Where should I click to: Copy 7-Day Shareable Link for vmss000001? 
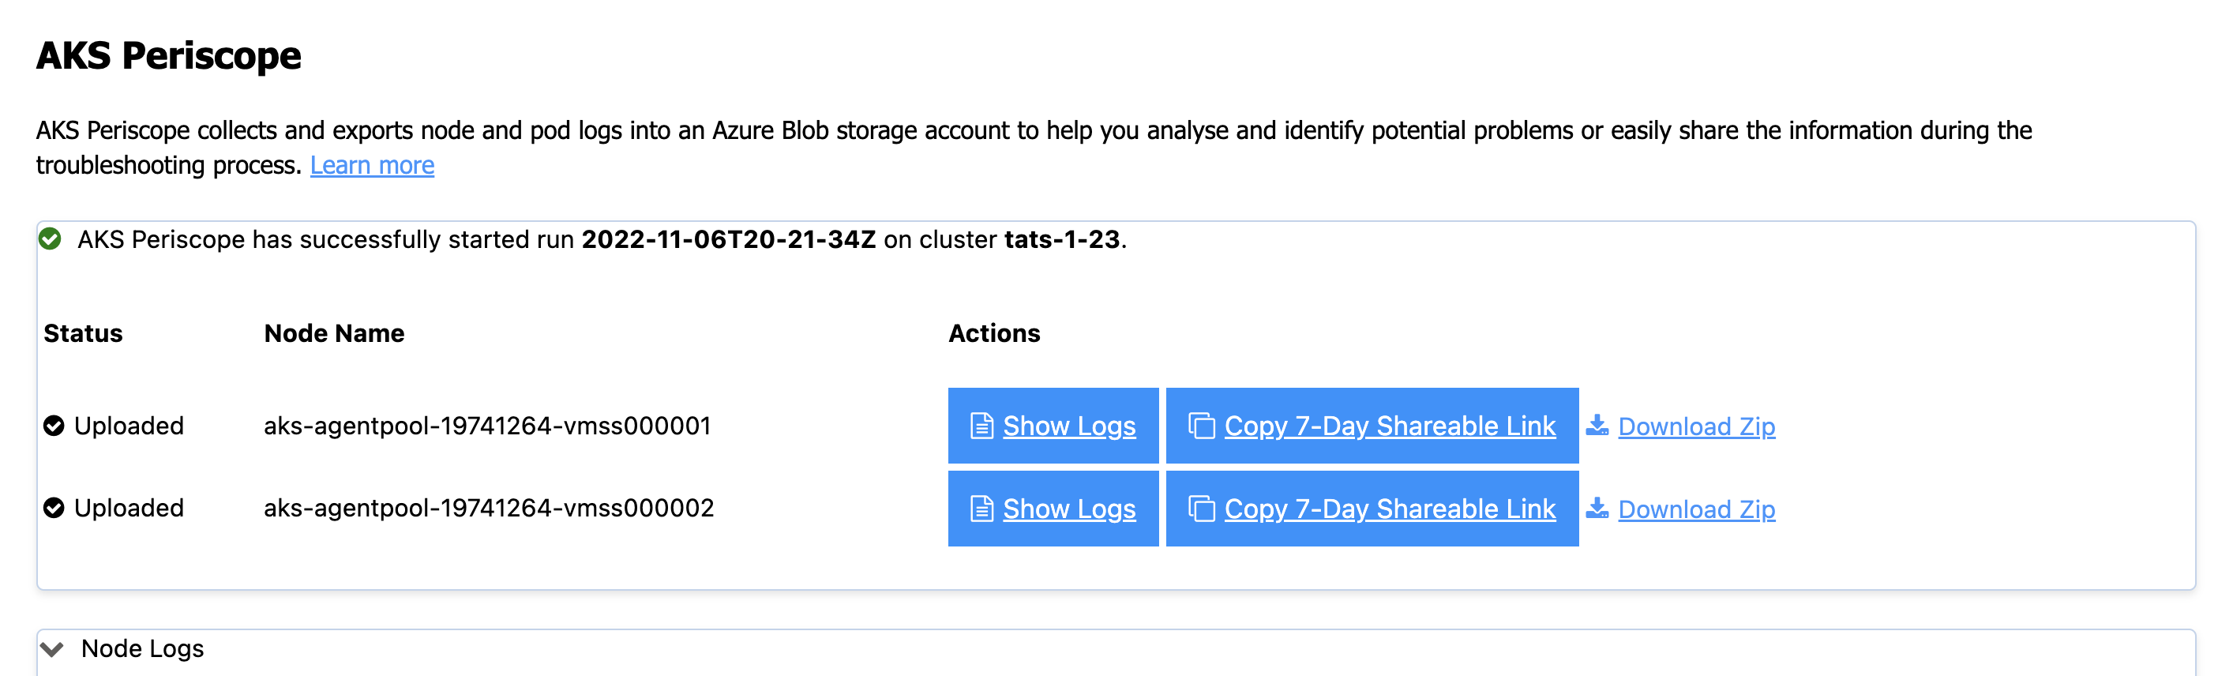click(x=1390, y=426)
